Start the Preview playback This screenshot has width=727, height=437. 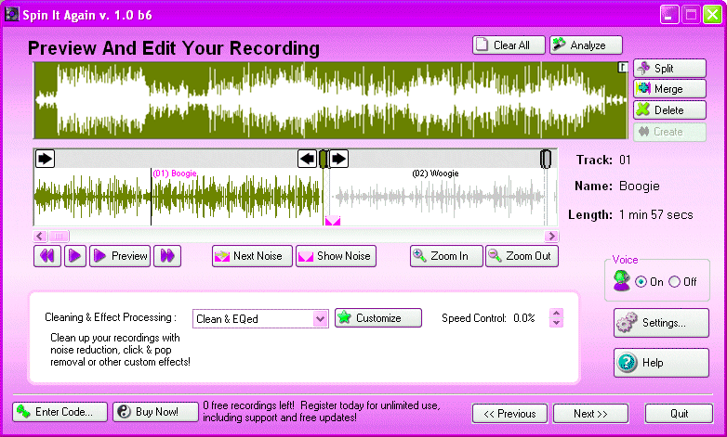[x=120, y=256]
